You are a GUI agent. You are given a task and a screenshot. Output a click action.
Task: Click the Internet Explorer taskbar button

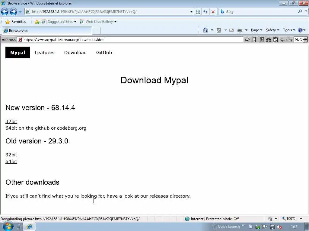[29, 226]
